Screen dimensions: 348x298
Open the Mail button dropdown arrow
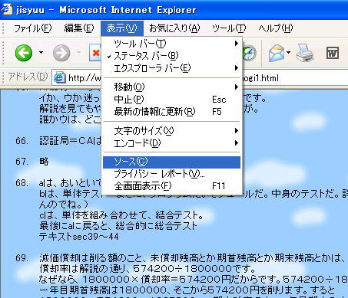[289, 53]
